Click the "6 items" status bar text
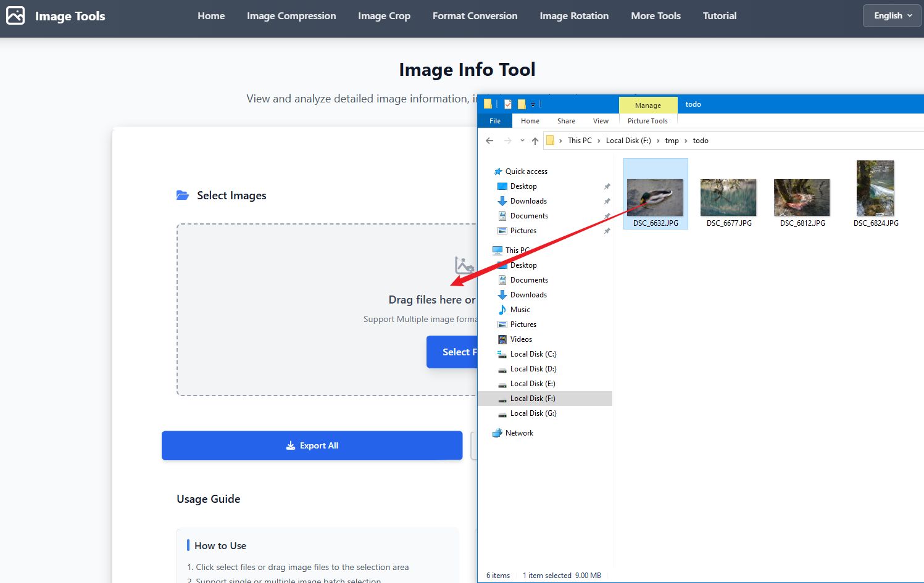The height and width of the screenshot is (583, 924). (498, 576)
